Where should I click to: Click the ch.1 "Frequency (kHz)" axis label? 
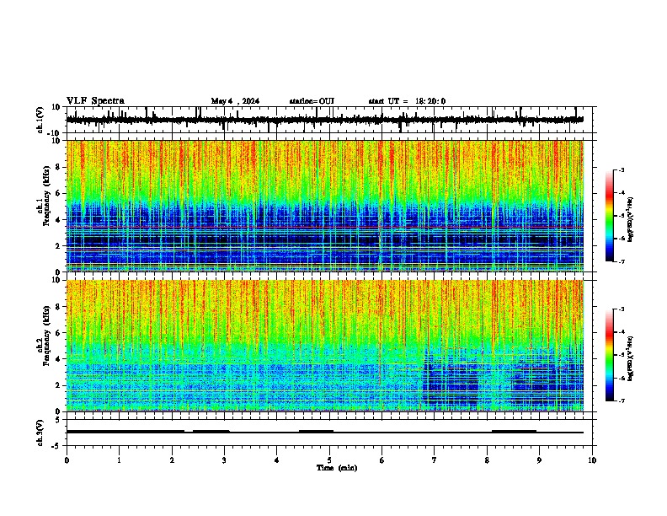[x=45, y=196]
